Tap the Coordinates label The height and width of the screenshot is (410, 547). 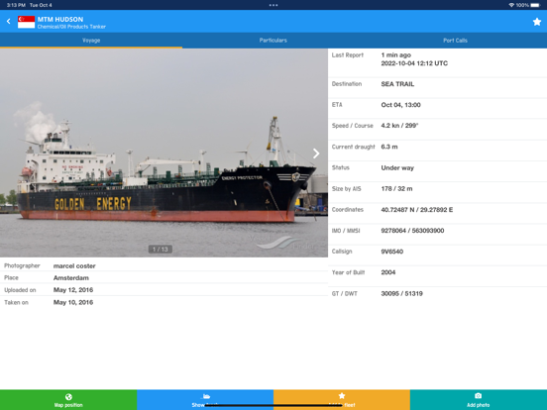(x=348, y=210)
